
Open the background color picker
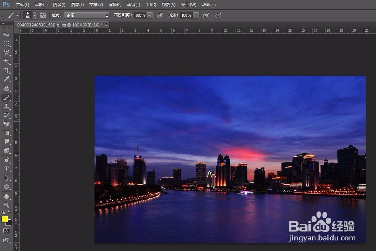(x=9, y=224)
